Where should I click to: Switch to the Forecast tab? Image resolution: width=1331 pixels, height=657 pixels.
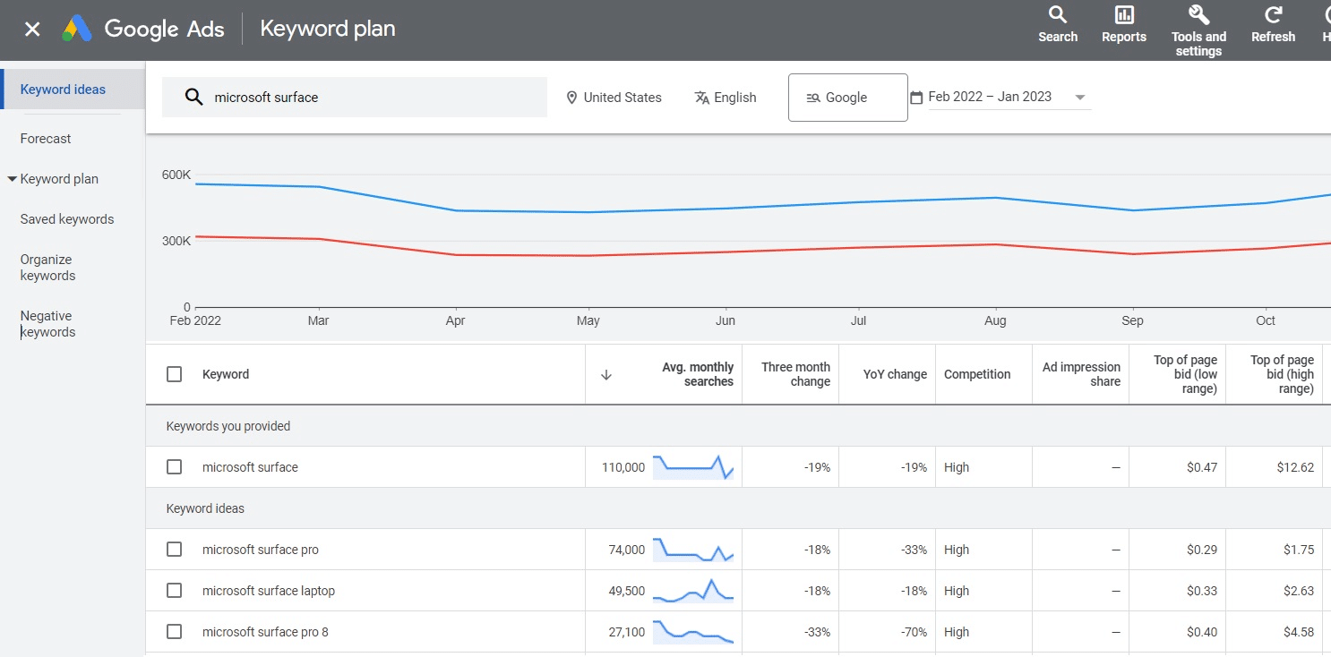coord(45,138)
